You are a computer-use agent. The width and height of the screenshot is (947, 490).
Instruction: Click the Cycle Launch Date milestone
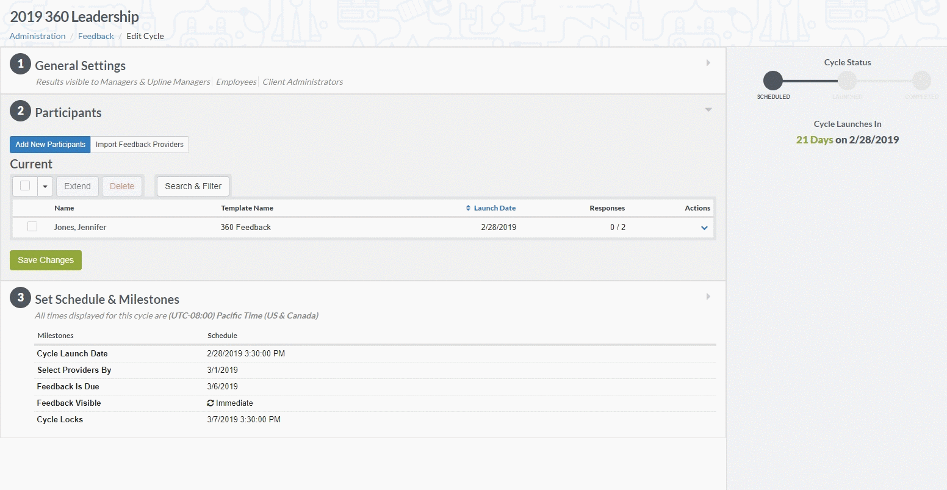pyautogui.click(x=72, y=353)
